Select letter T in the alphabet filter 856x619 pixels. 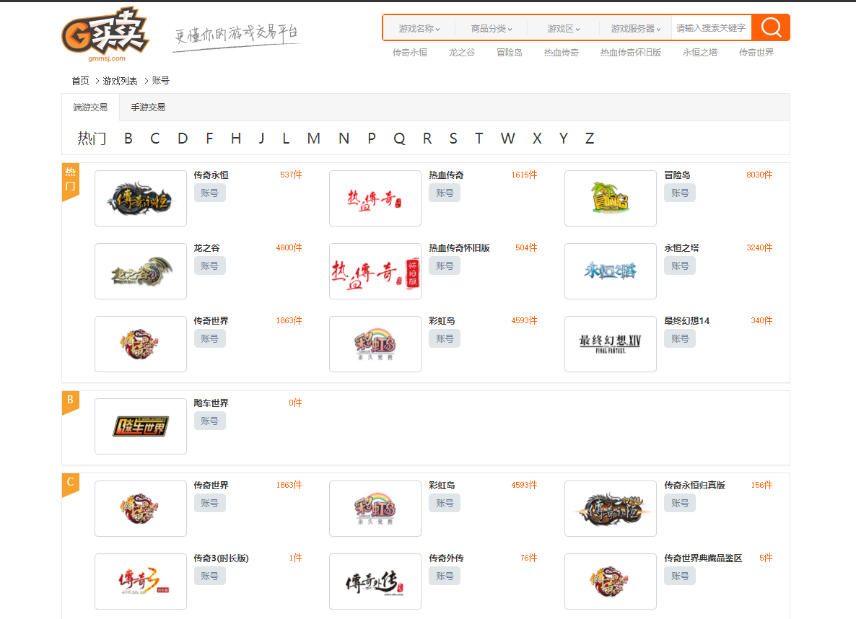(x=479, y=138)
